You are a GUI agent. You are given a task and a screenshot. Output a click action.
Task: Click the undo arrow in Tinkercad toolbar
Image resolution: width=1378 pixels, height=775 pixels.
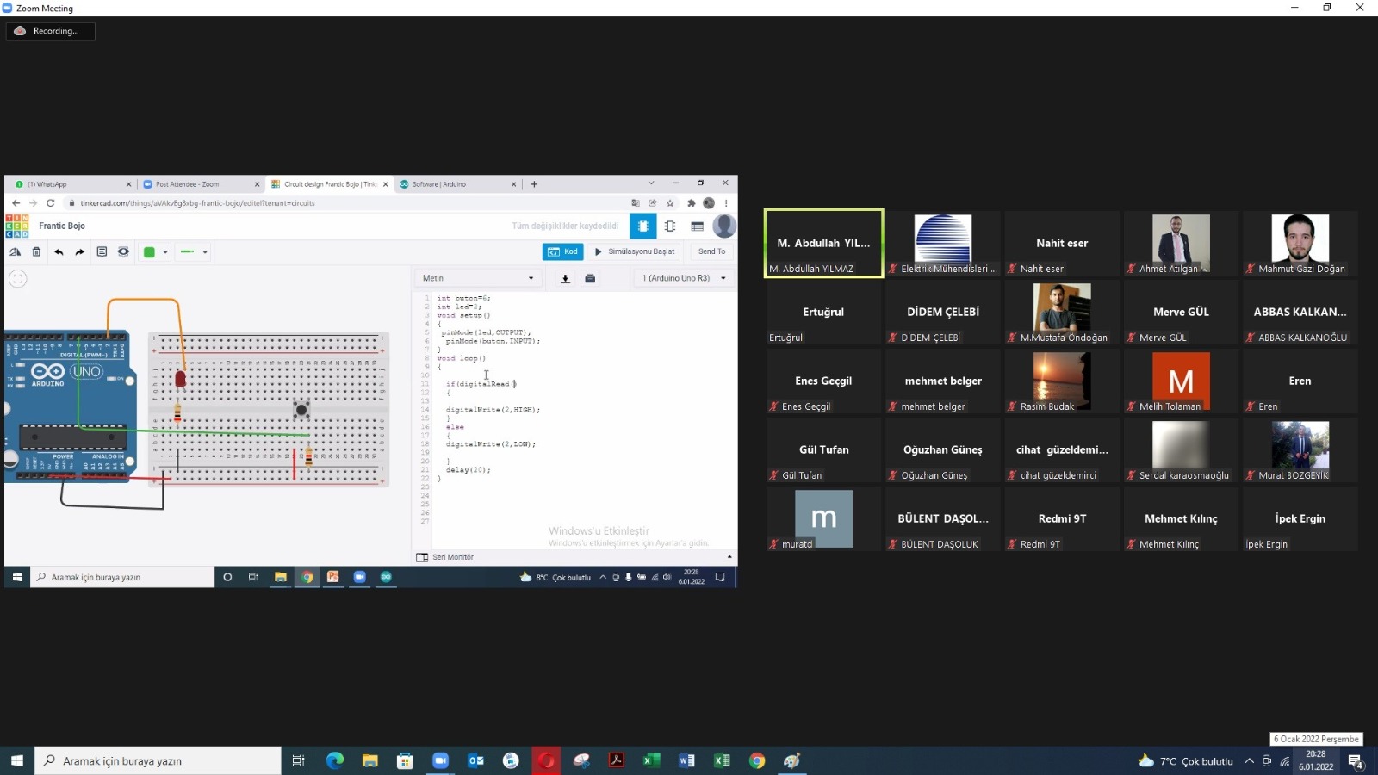[59, 252]
